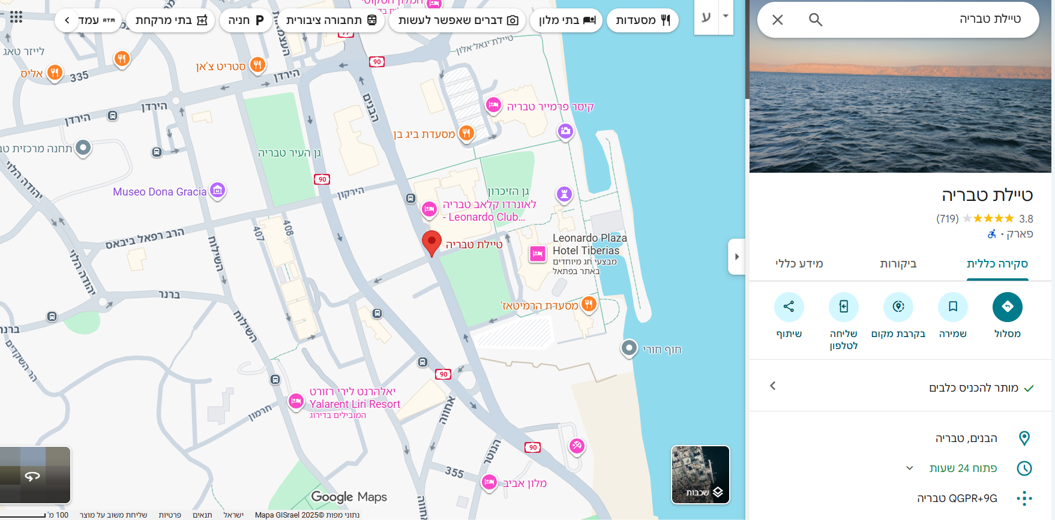Toggle the layers (שכבות) satellite view thumbnail

click(700, 474)
